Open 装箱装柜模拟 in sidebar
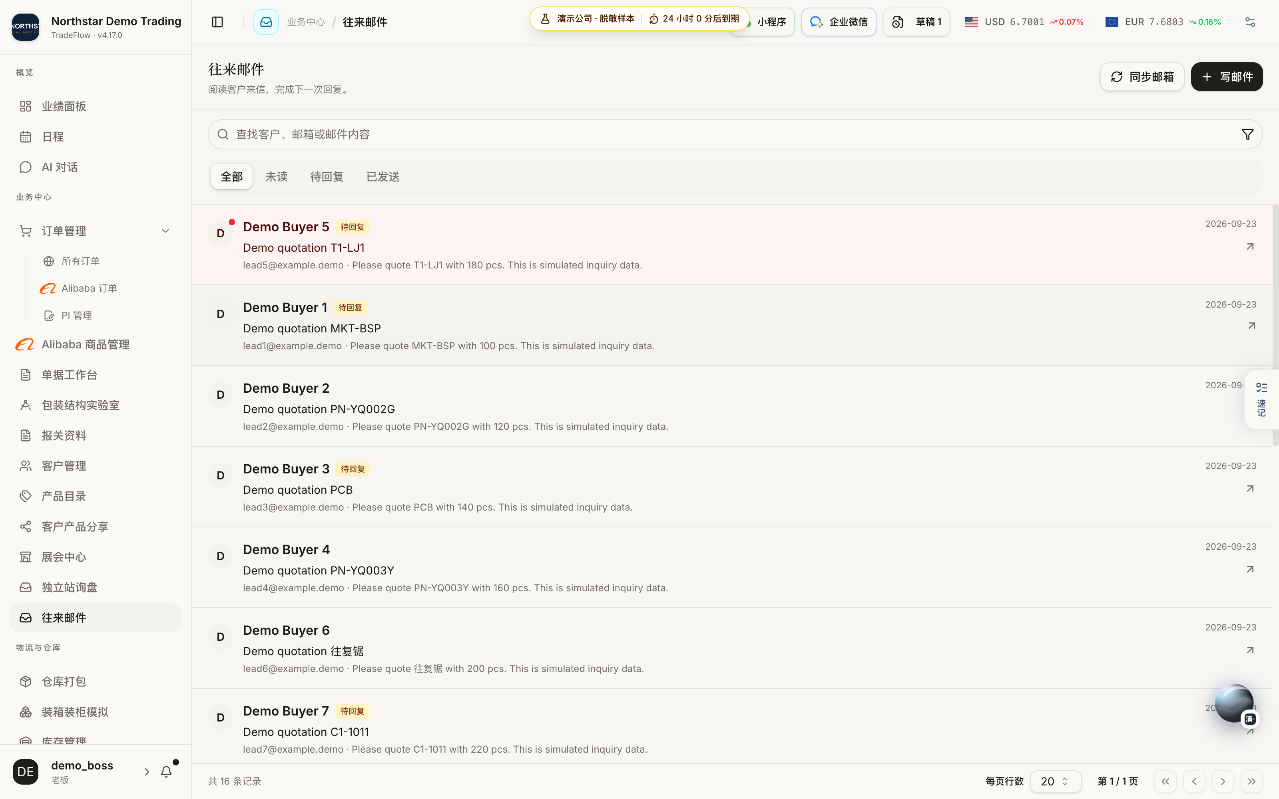Image resolution: width=1279 pixels, height=799 pixels. (x=95, y=712)
